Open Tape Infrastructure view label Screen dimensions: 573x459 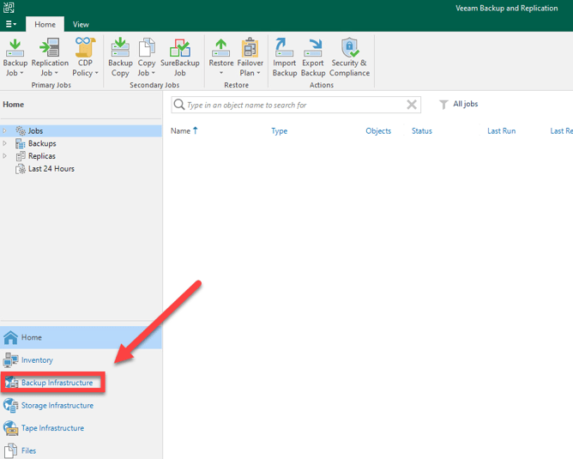point(52,428)
